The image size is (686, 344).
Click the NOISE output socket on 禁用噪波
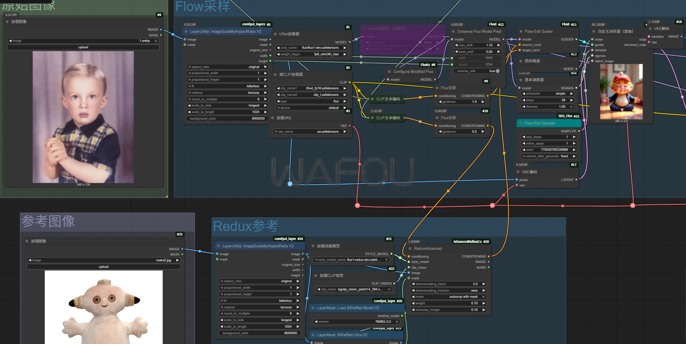(x=576, y=69)
